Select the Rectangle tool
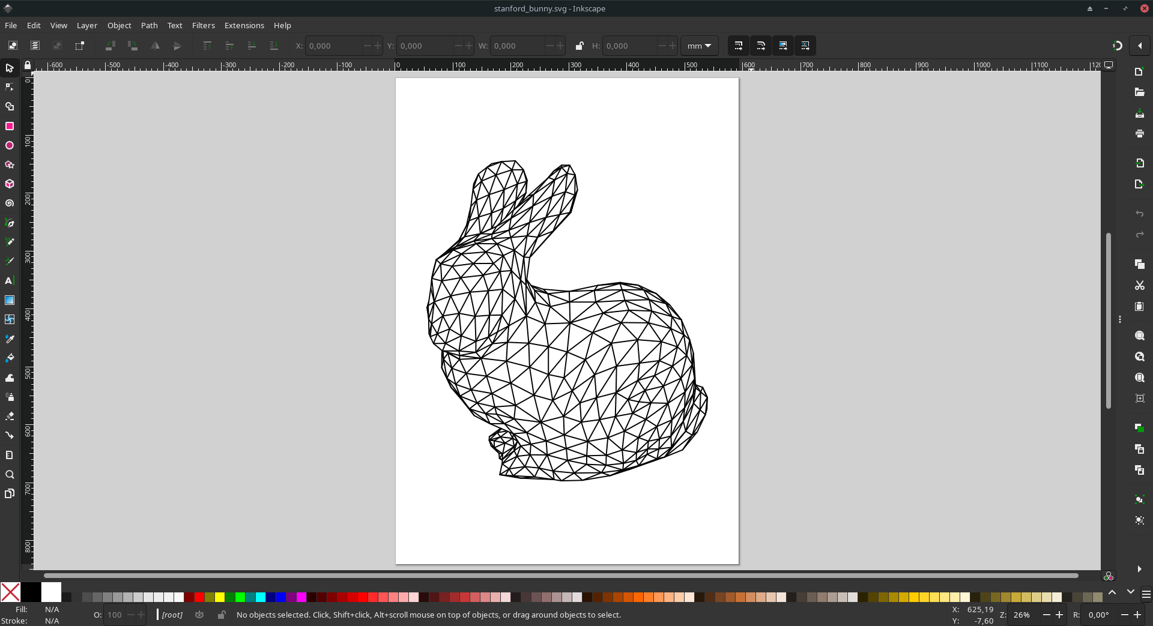Viewport: 1153px width, 626px height. point(10,126)
